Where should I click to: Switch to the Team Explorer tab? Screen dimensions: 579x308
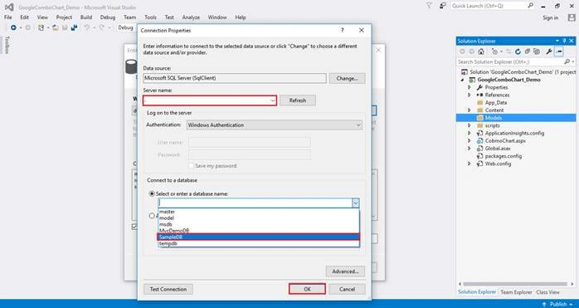(516, 292)
